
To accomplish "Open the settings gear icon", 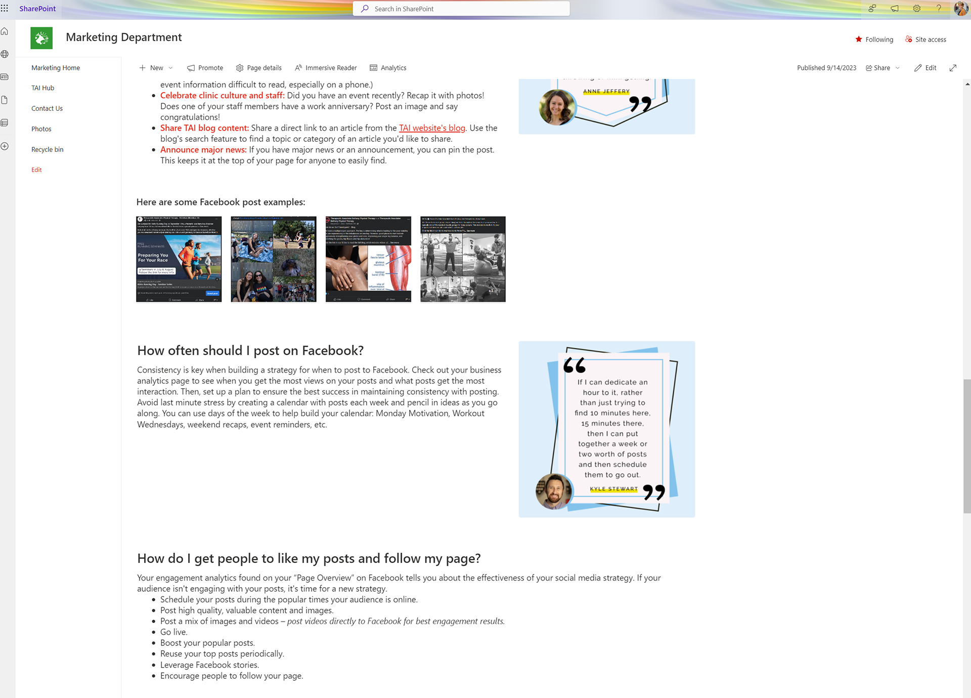I will (x=916, y=9).
